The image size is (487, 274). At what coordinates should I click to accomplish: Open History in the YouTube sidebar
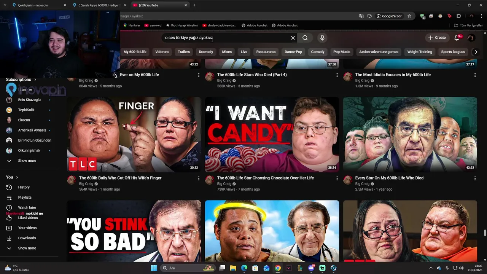[24, 187]
